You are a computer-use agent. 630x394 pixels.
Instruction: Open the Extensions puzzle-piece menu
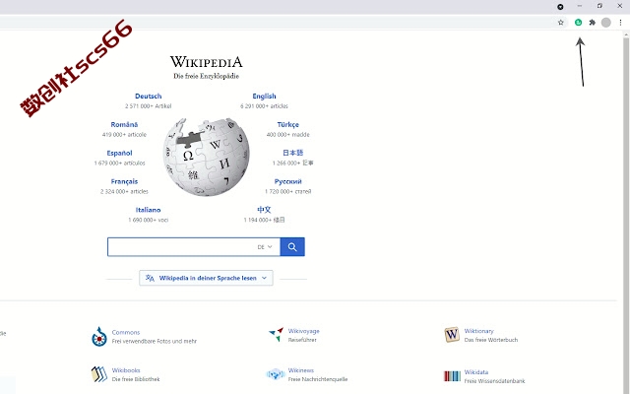[x=592, y=23]
